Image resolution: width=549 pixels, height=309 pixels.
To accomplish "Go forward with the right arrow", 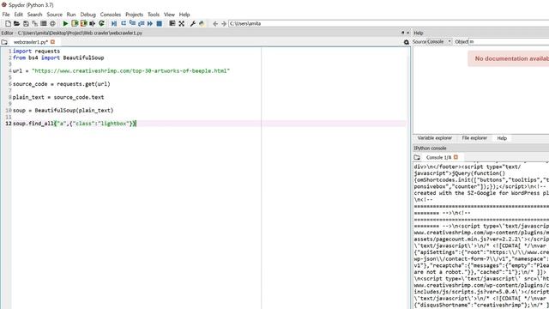I will tap(224, 23).
